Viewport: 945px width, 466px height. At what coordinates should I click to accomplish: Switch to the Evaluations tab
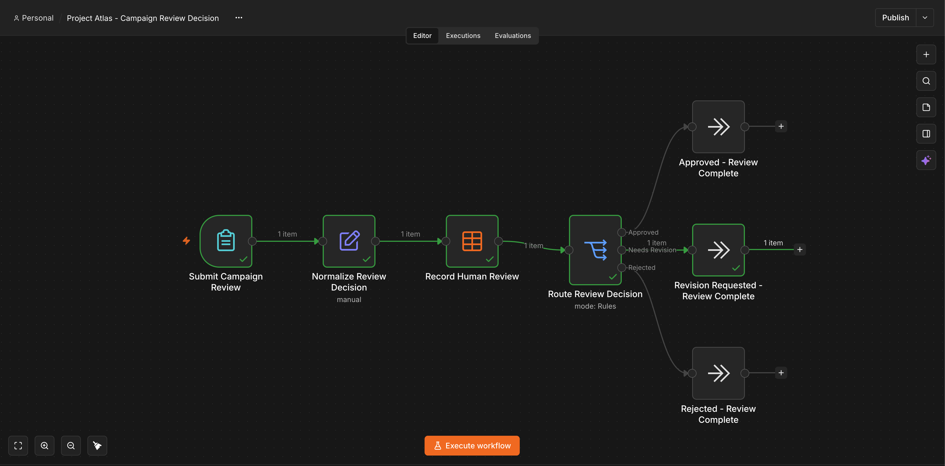pos(513,35)
